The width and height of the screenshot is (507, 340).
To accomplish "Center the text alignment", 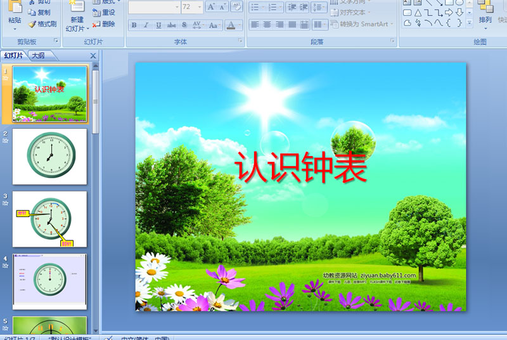I will (x=267, y=25).
